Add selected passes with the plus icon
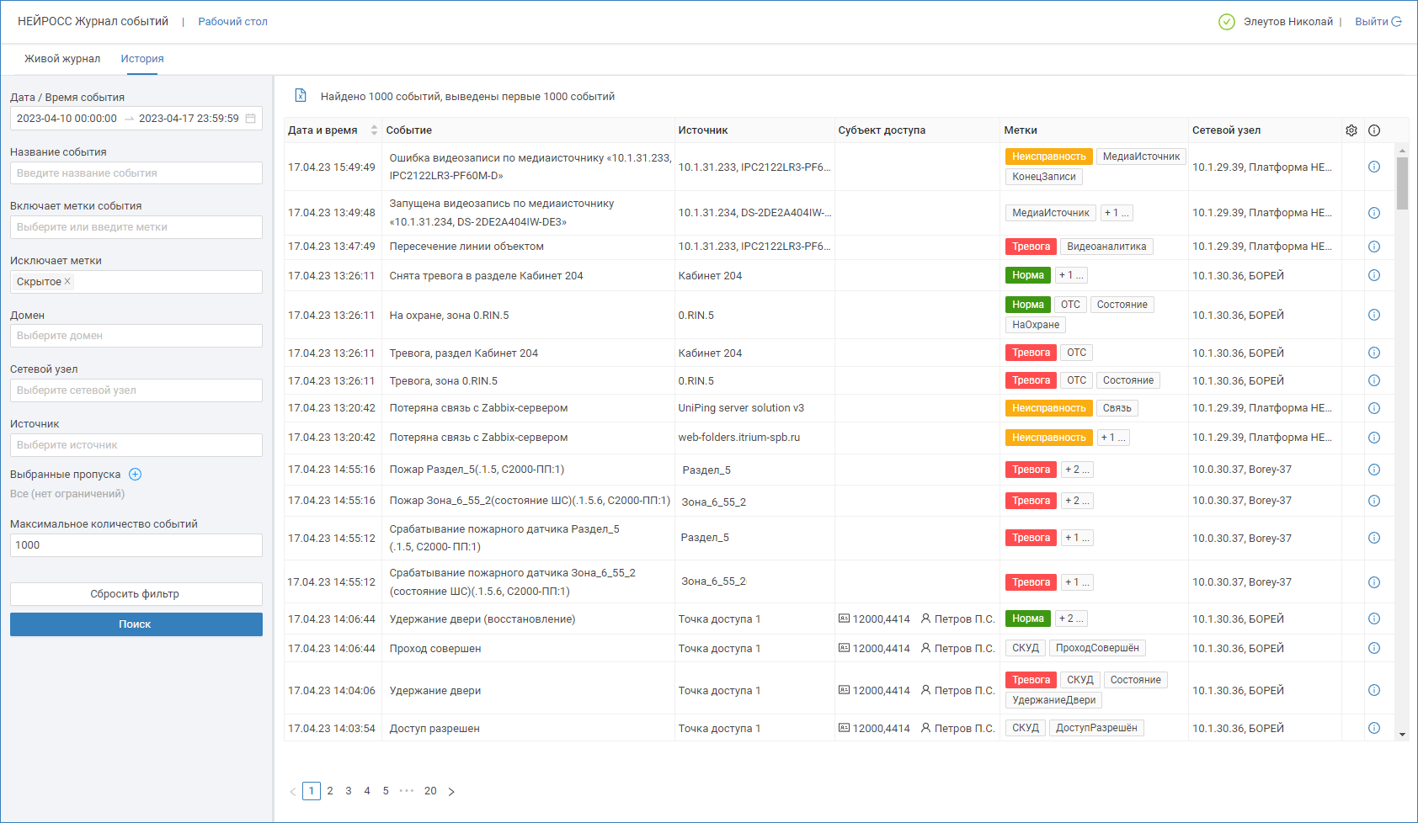Image resolution: width=1418 pixels, height=823 pixels. (x=135, y=475)
